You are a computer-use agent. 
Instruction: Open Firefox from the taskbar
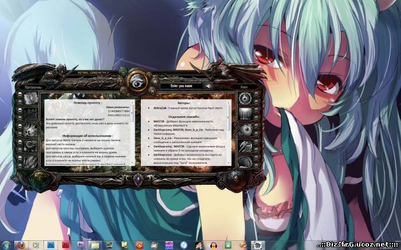(22, 245)
